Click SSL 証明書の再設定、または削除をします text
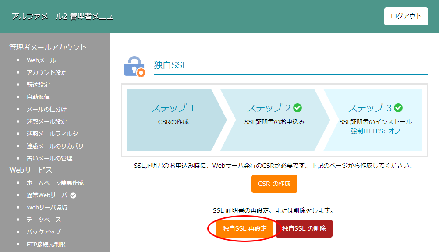 [273, 210]
